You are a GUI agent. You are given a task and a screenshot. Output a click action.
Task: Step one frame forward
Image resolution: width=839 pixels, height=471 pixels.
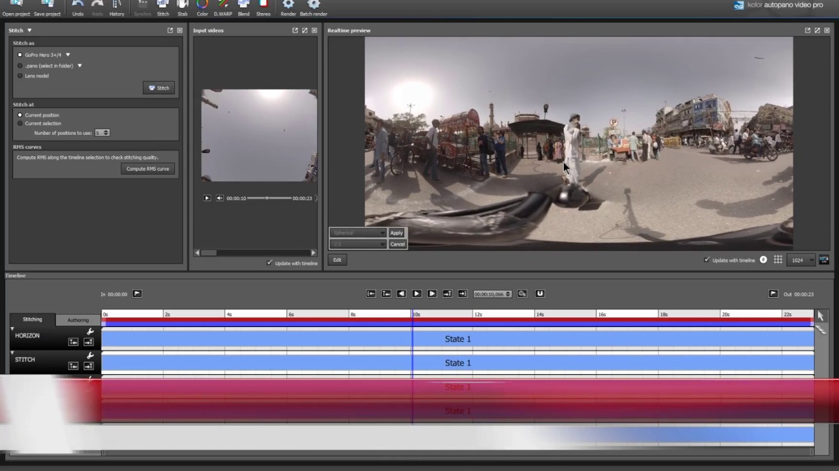point(432,294)
